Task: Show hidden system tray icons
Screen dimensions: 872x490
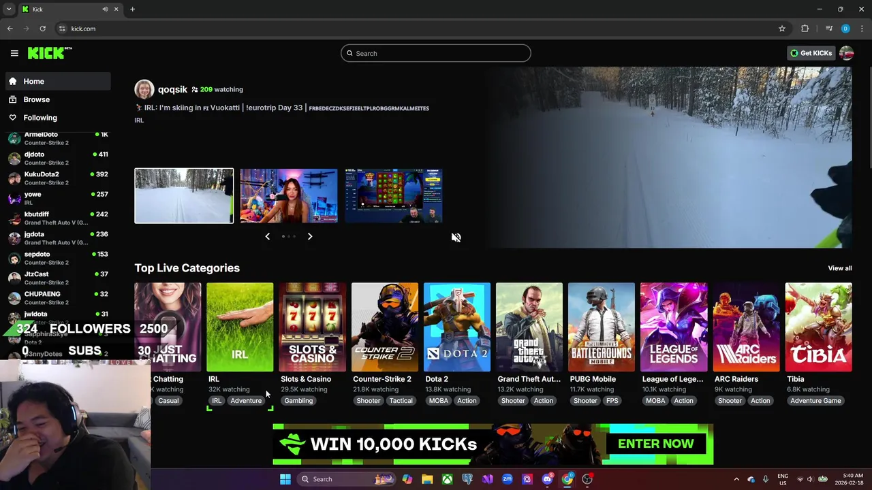Action: (x=736, y=479)
